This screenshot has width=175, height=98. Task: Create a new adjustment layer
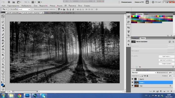click(161, 91)
